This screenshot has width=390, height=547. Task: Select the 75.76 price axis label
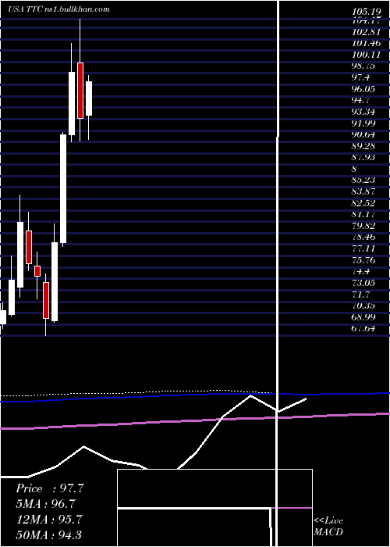363,259
